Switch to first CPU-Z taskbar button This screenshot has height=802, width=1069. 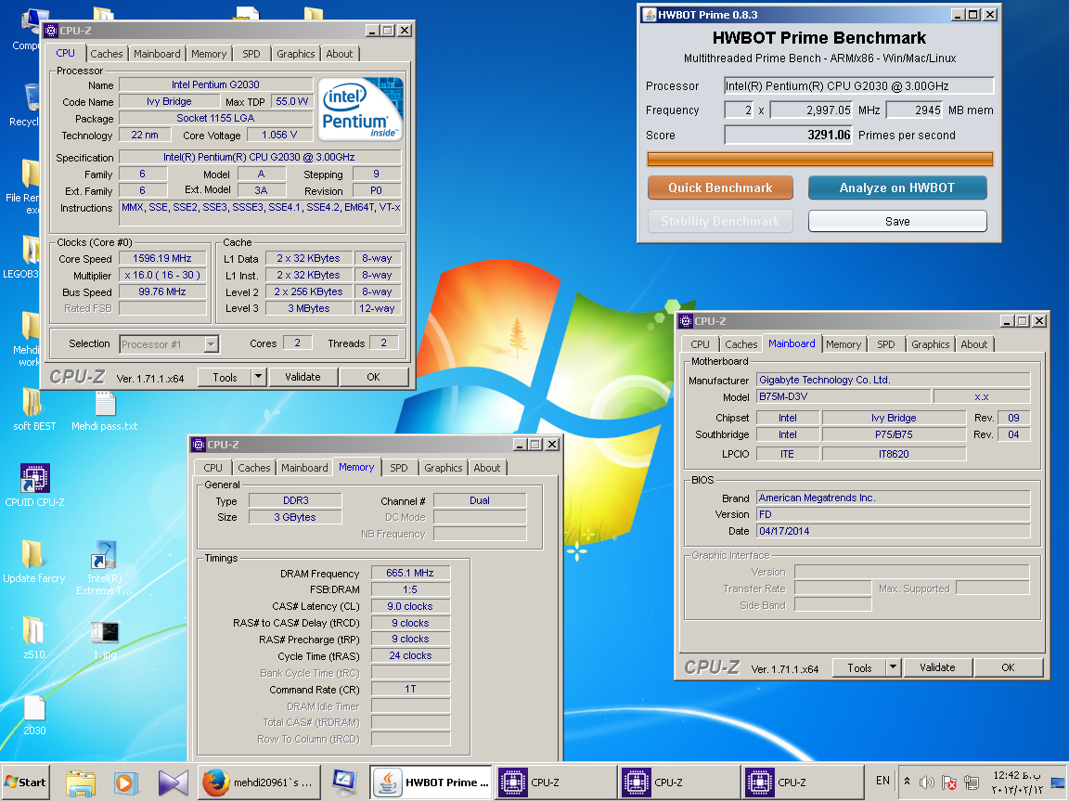click(x=555, y=783)
